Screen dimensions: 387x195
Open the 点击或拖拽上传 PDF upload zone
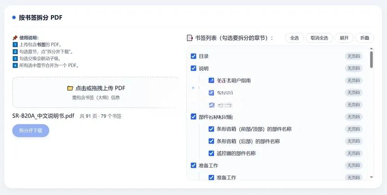pyautogui.click(x=96, y=92)
